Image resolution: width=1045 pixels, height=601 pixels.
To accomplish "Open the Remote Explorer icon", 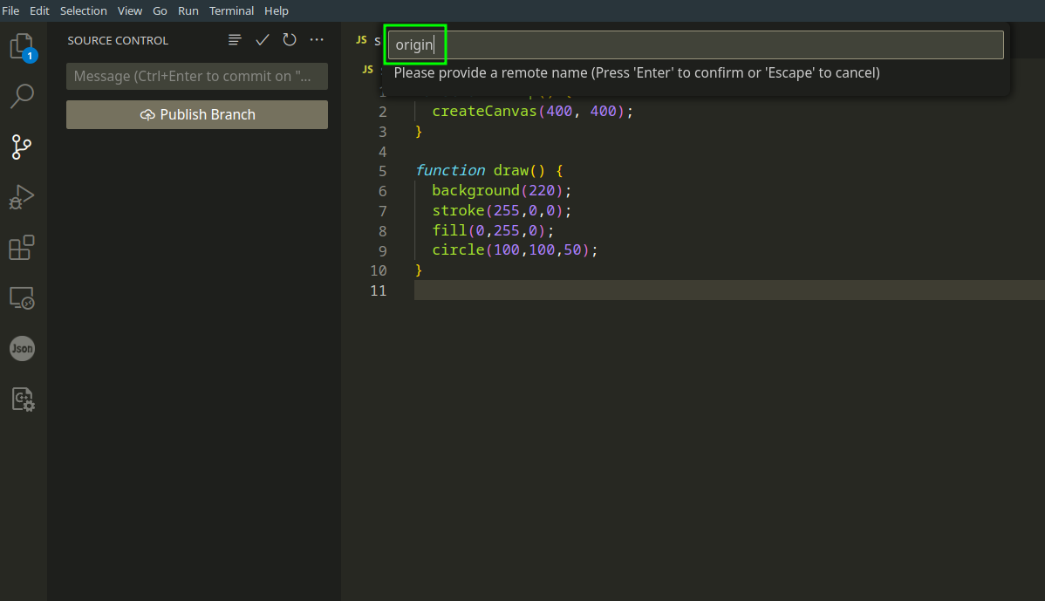I will point(23,298).
